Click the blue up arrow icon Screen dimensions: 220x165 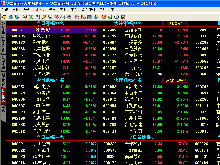11,17
